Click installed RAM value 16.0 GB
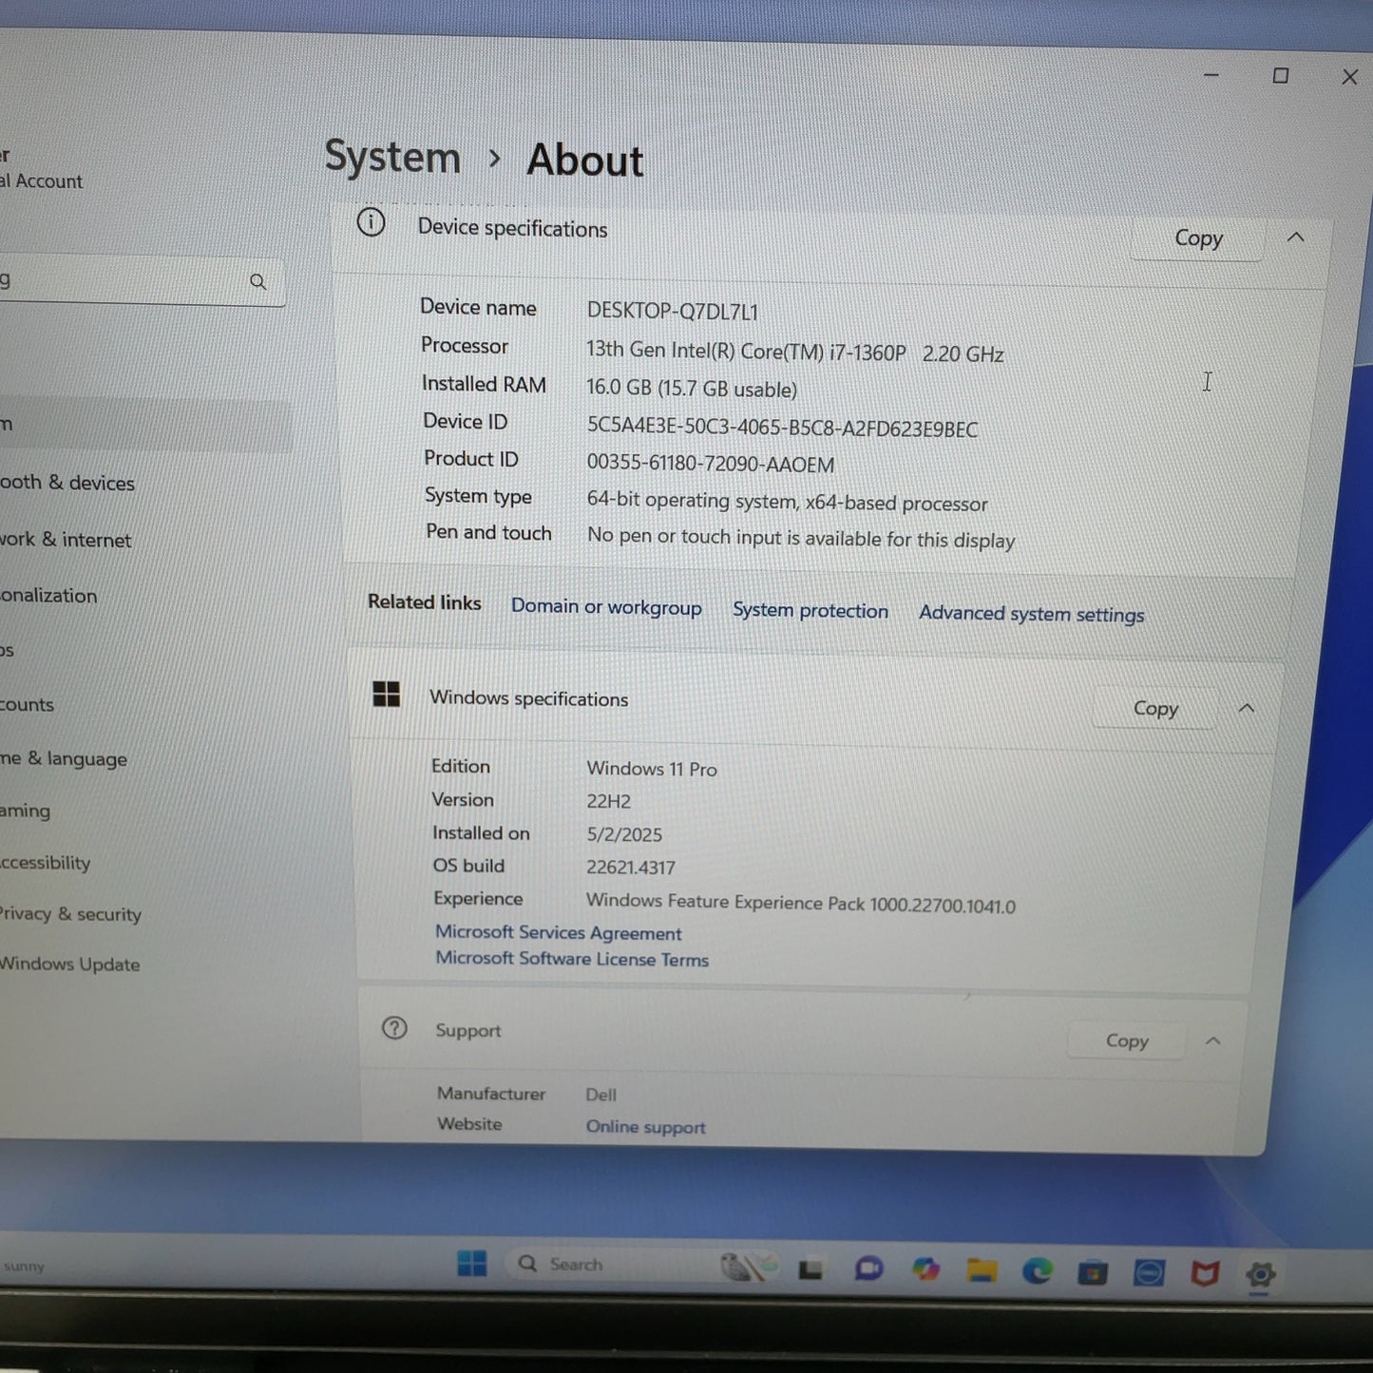Screen dimensions: 1373x1373 (692, 389)
